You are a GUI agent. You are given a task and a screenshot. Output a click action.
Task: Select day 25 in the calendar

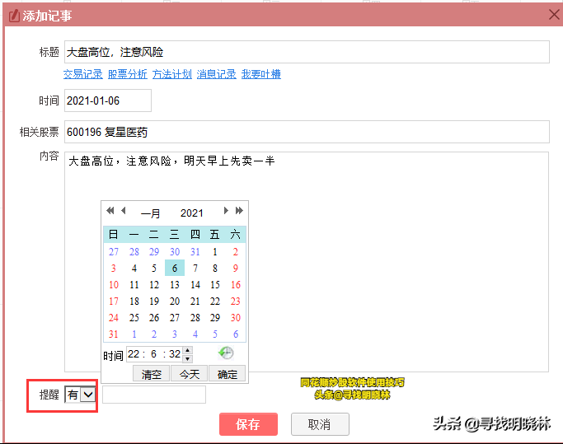point(134,318)
